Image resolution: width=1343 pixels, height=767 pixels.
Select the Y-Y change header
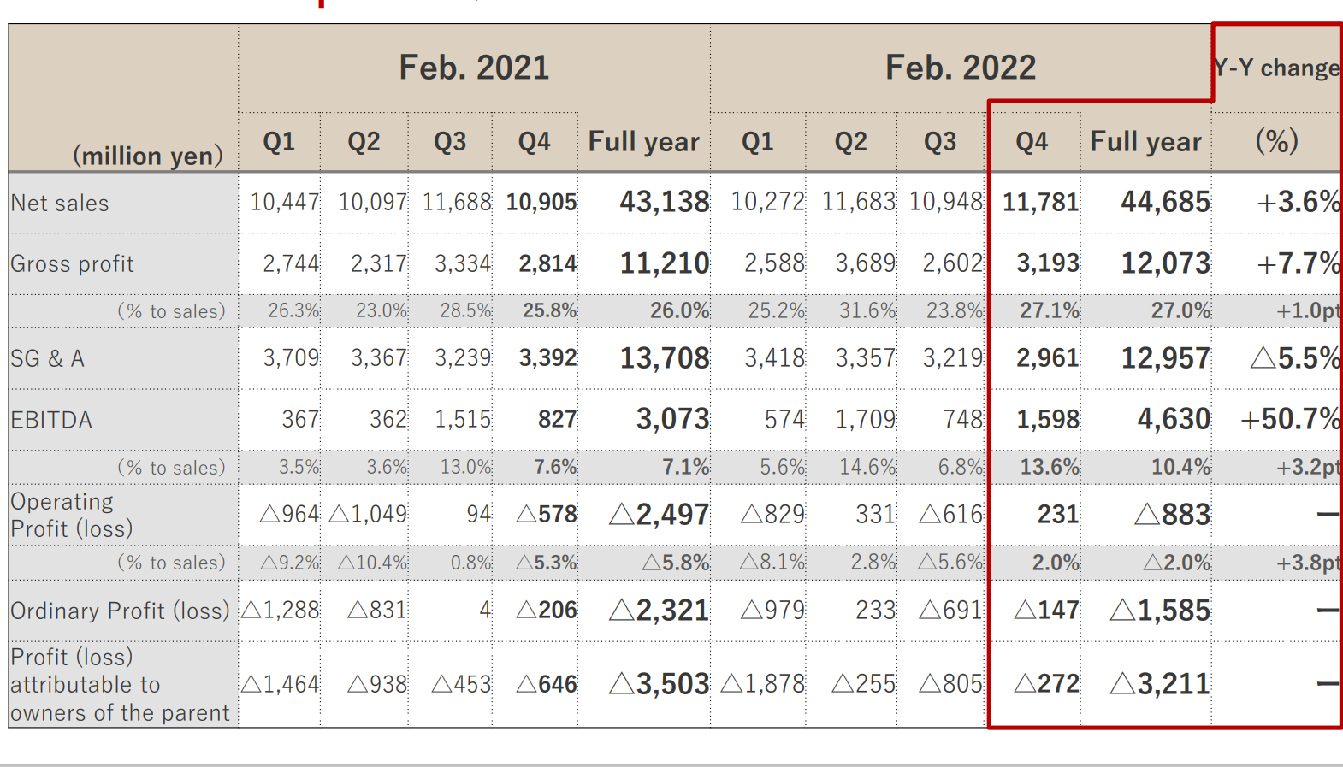(x=1278, y=68)
